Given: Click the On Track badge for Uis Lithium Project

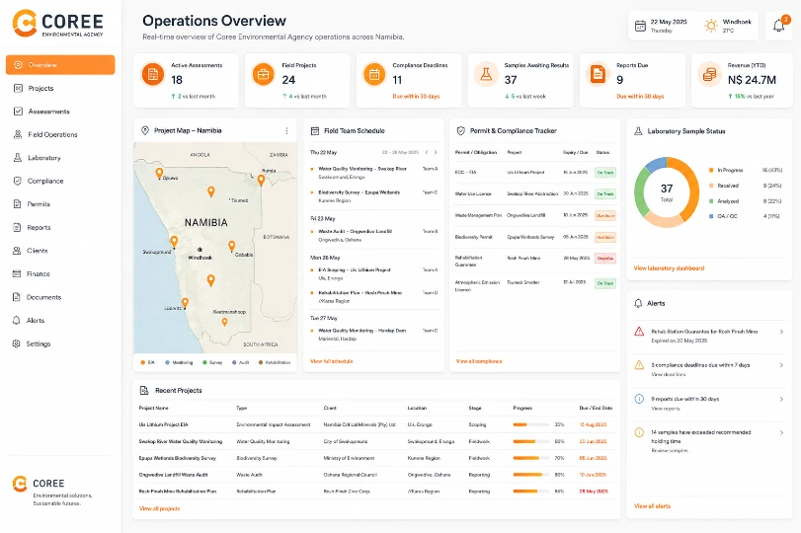Looking at the screenshot, I should [x=605, y=173].
